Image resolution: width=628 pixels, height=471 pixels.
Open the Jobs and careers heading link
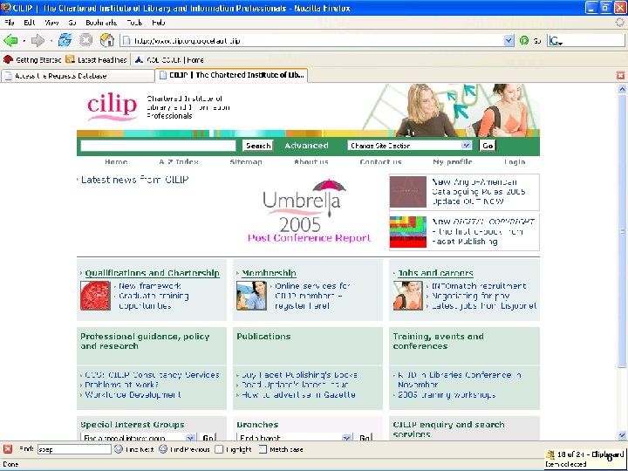(x=435, y=273)
